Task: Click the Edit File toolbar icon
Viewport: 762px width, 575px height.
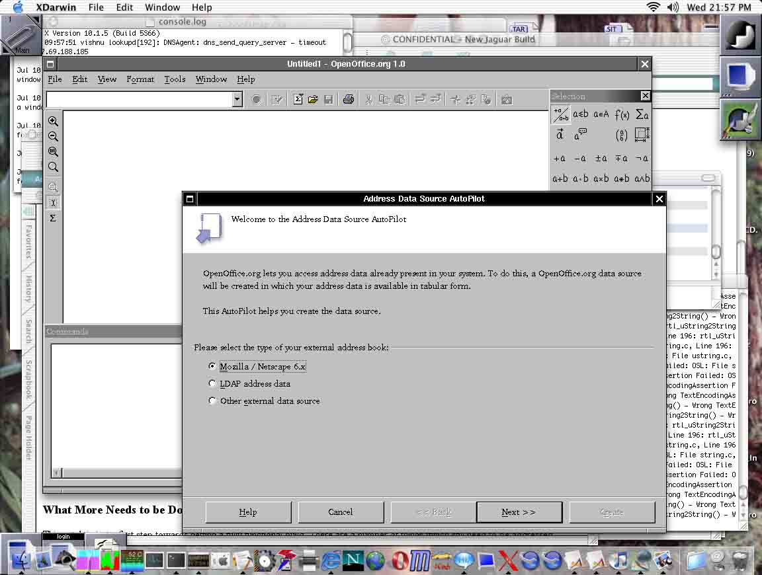Action: coord(277,100)
